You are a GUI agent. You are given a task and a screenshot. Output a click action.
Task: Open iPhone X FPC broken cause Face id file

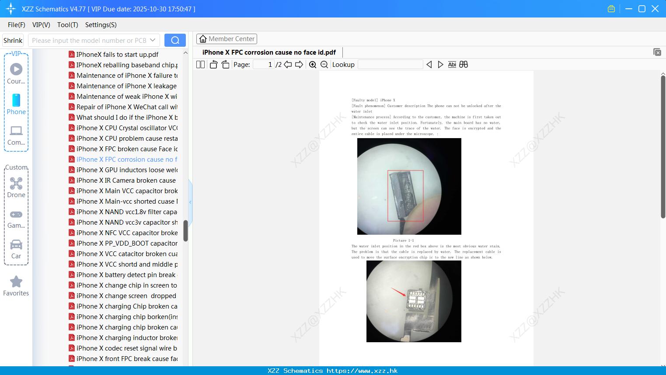127,149
